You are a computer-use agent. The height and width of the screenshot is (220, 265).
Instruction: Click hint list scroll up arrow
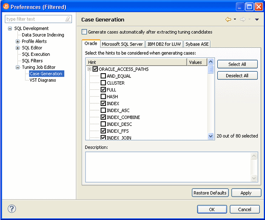point(211,62)
